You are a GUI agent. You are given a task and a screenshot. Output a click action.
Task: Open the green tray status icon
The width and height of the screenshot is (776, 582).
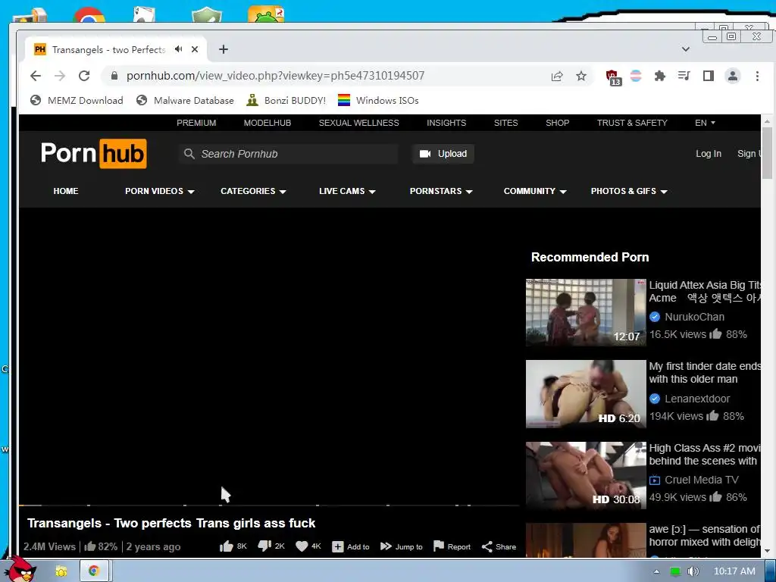675,571
